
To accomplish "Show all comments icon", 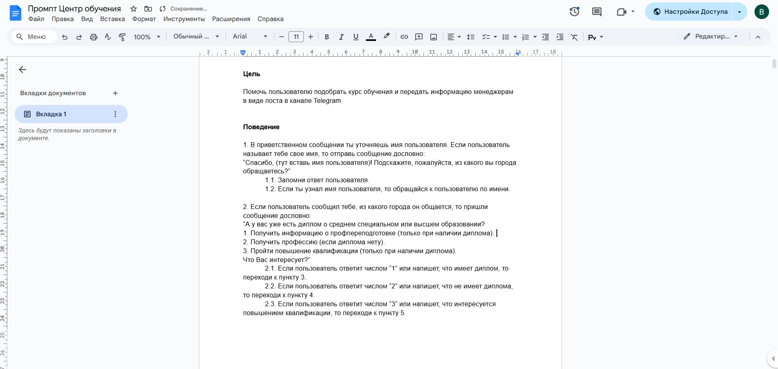I will tap(597, 12).
